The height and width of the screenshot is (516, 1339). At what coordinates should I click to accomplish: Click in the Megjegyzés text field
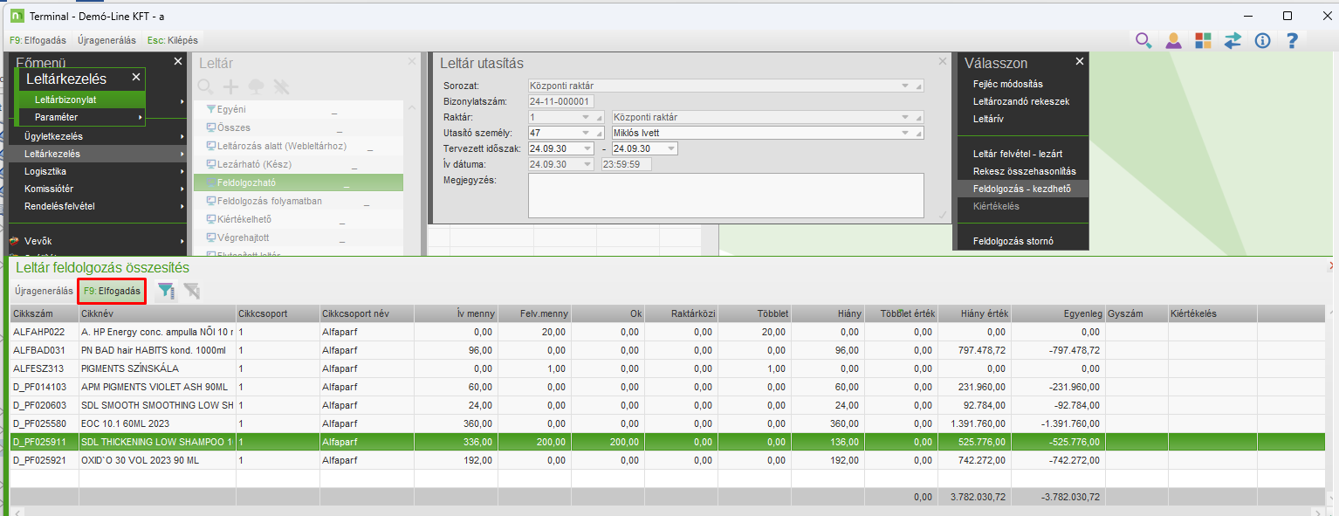pyautogui.click(x=724, y=195)
